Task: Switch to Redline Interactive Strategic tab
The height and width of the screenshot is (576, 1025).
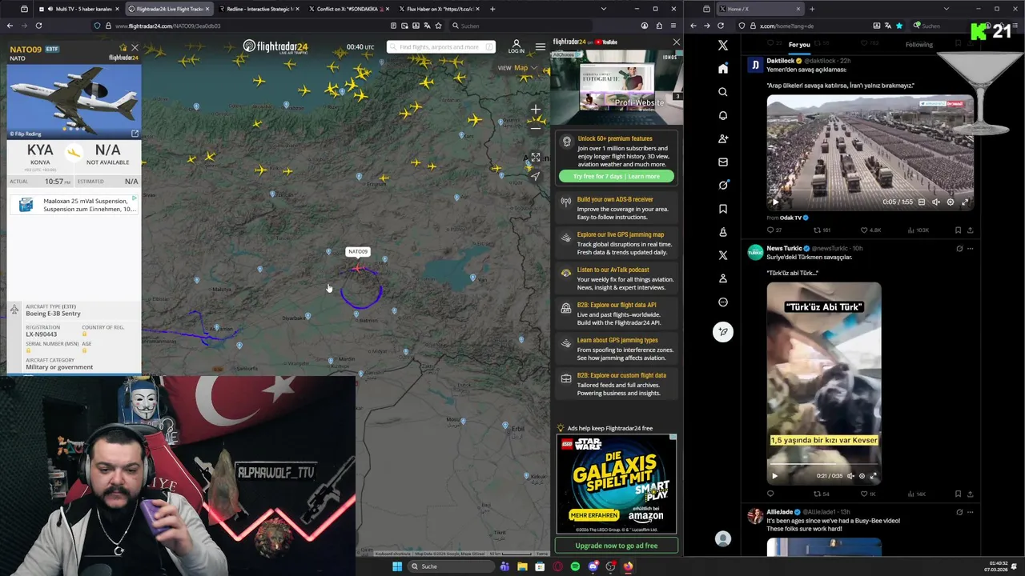Action: (x=259, y=9)
